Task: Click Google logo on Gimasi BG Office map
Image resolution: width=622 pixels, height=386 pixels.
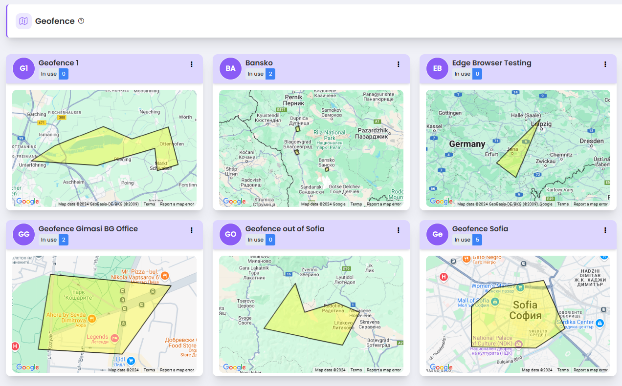Action: 27,367
